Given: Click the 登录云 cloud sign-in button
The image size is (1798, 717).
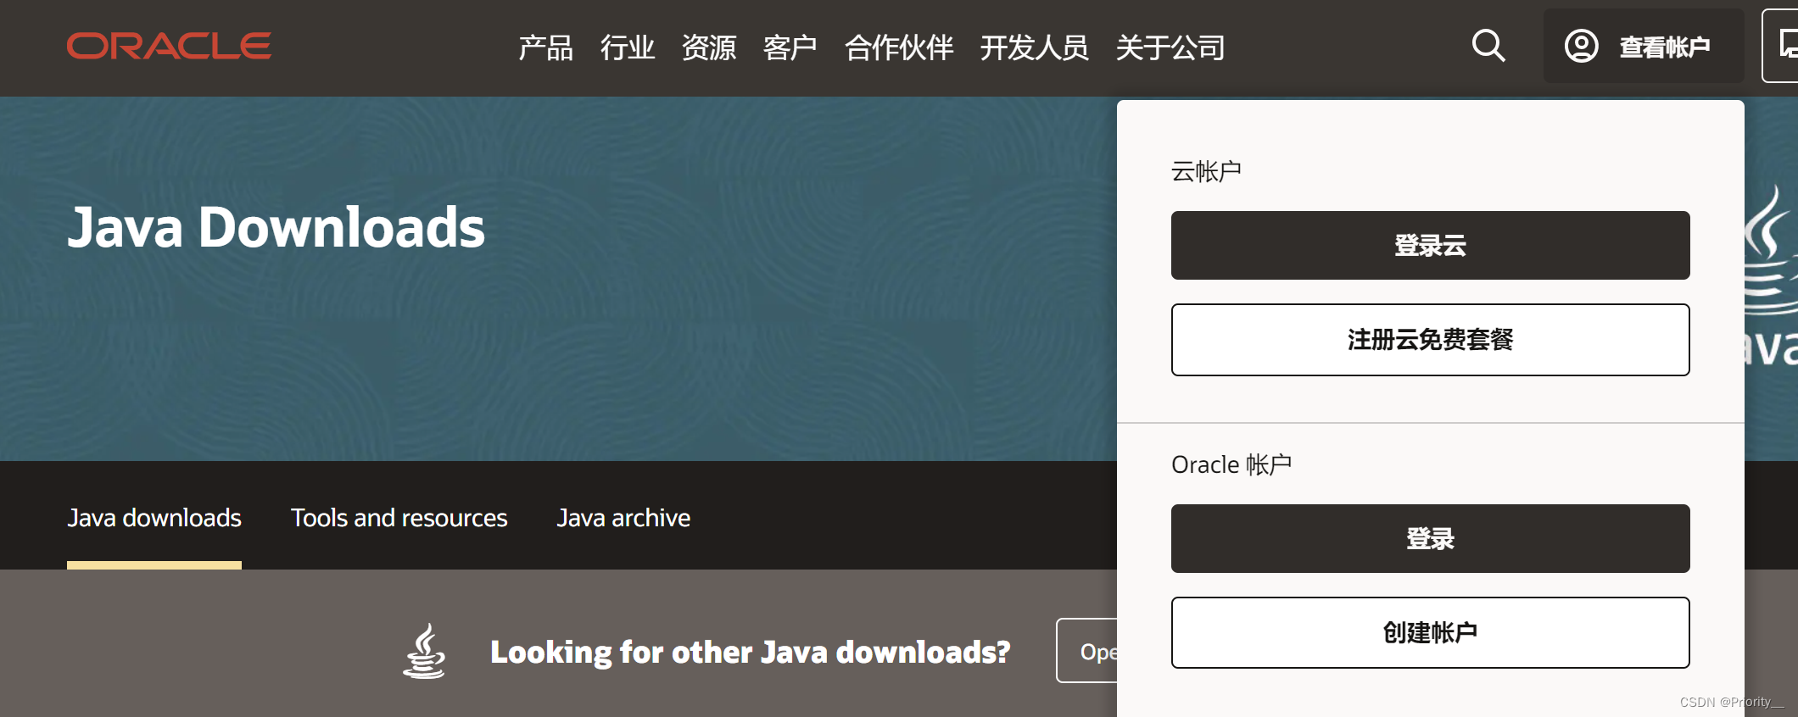Looking at the screenshot, I should tap(1430, 245).
